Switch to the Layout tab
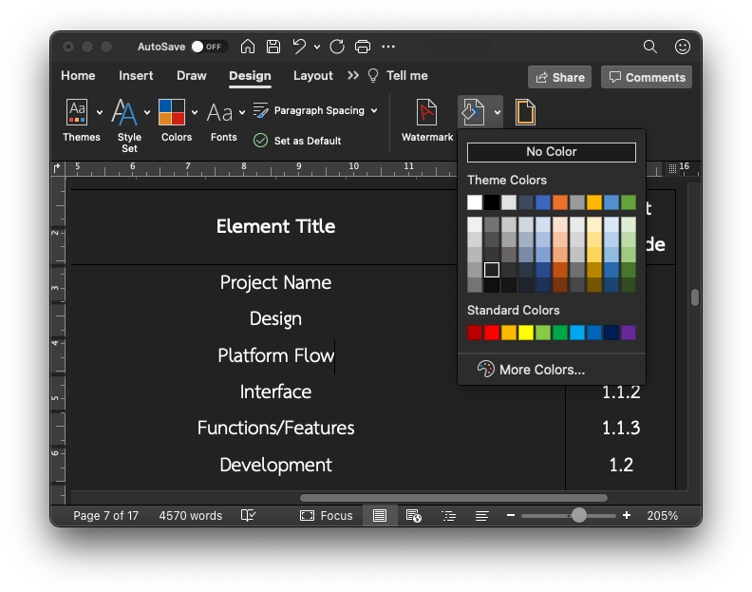The height and width of the screenshot is (592, 752). (x=313, y=76)
